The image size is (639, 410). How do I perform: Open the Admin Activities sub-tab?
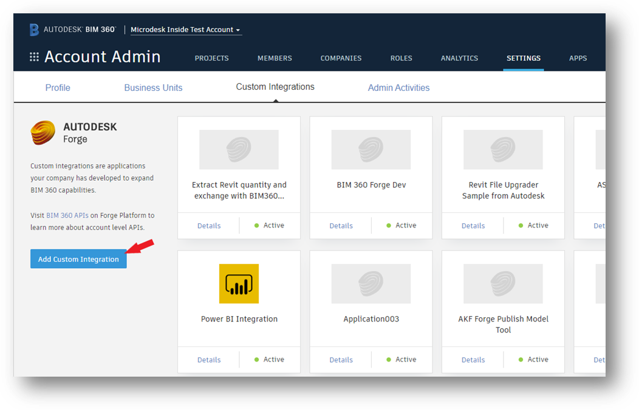click(398, 88)
